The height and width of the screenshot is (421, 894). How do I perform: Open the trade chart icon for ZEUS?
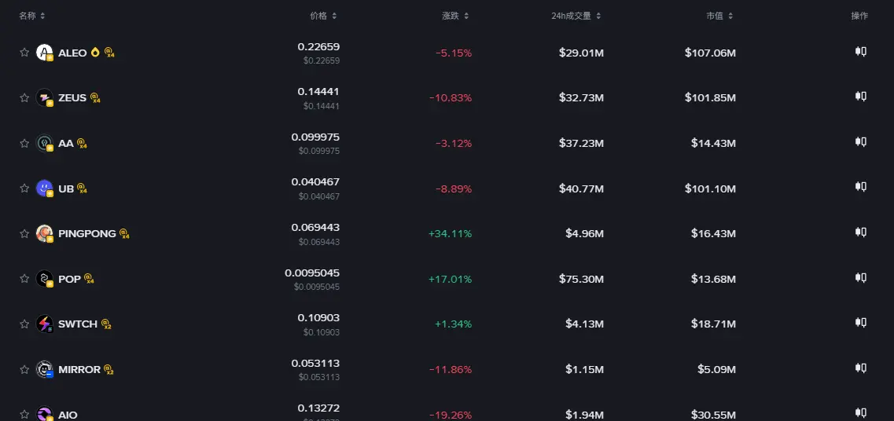coord(860,97)
